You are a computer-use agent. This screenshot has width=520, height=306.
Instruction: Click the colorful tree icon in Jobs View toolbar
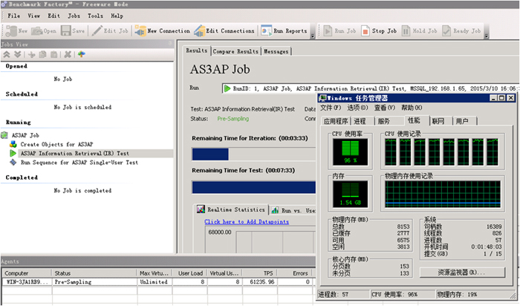82,54
